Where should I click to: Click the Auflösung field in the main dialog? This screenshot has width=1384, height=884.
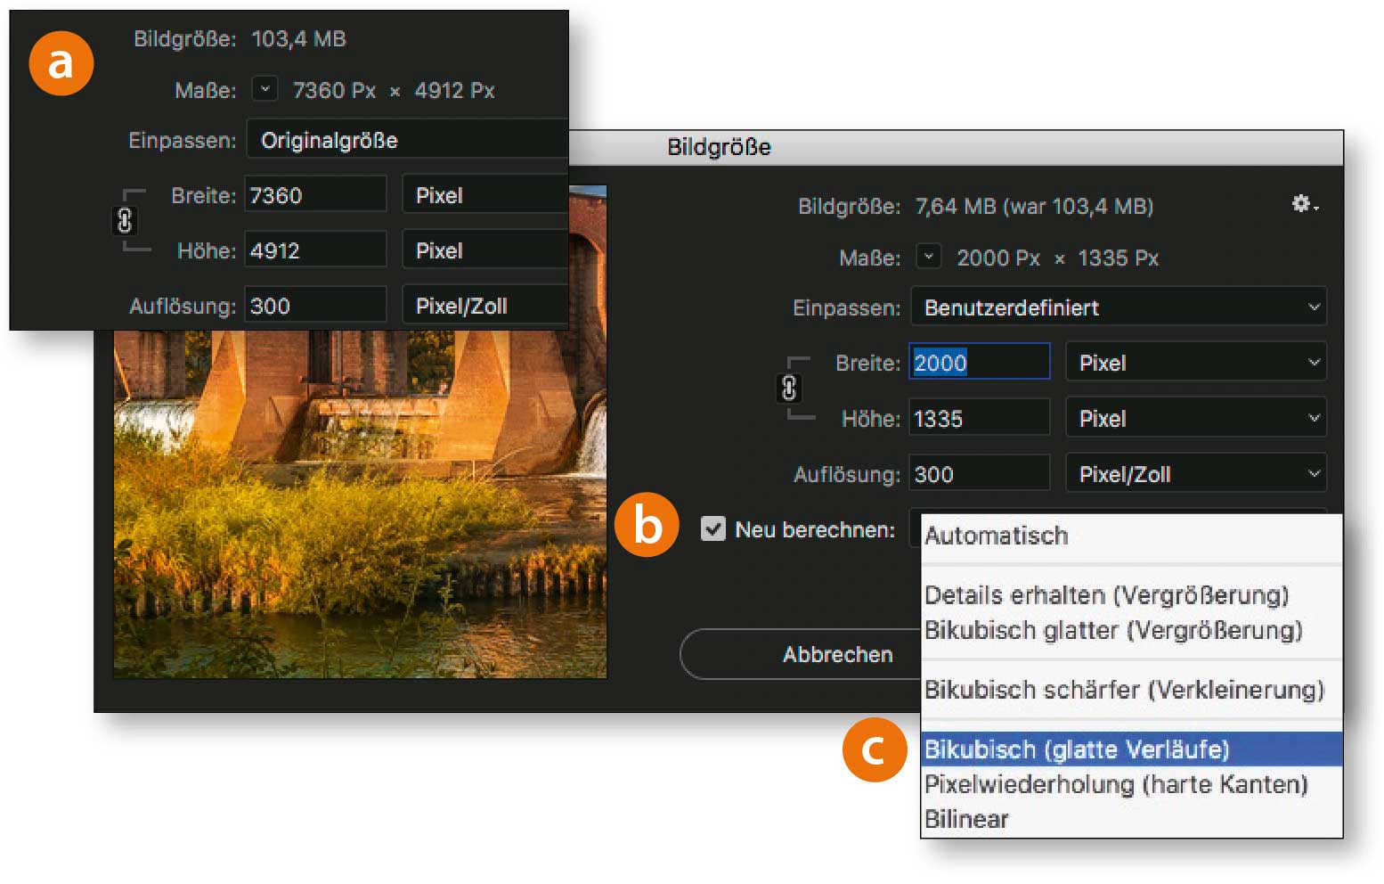[x=980, y=474]
